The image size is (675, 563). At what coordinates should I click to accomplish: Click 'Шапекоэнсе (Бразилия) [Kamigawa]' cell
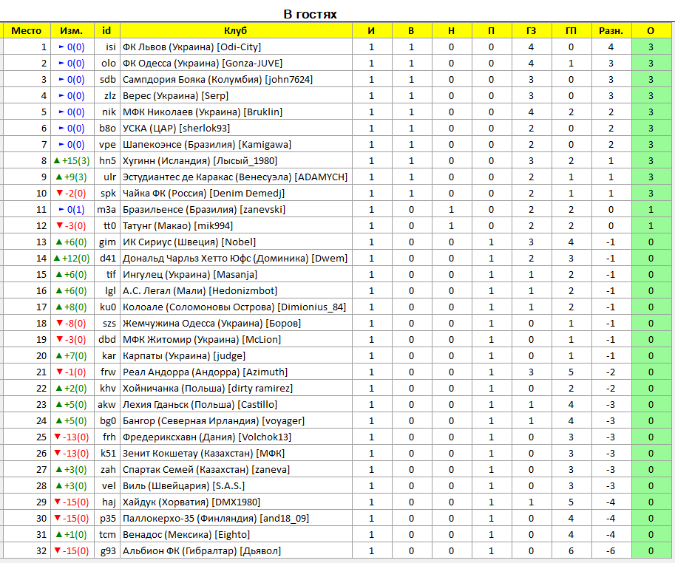click(236, 145)
